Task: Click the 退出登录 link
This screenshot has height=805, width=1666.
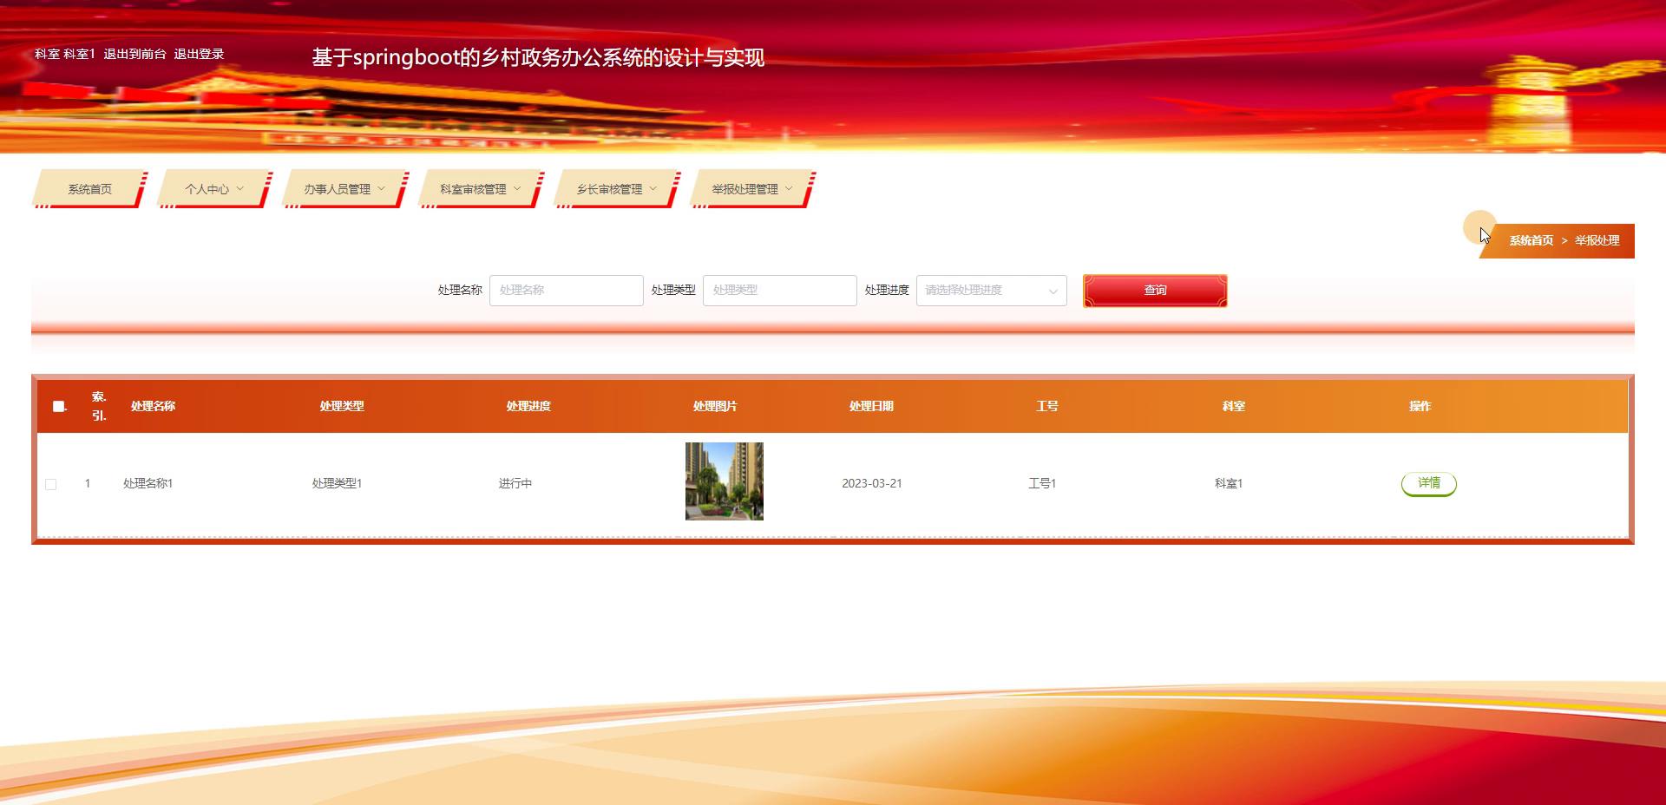Action: coord(199,54)
